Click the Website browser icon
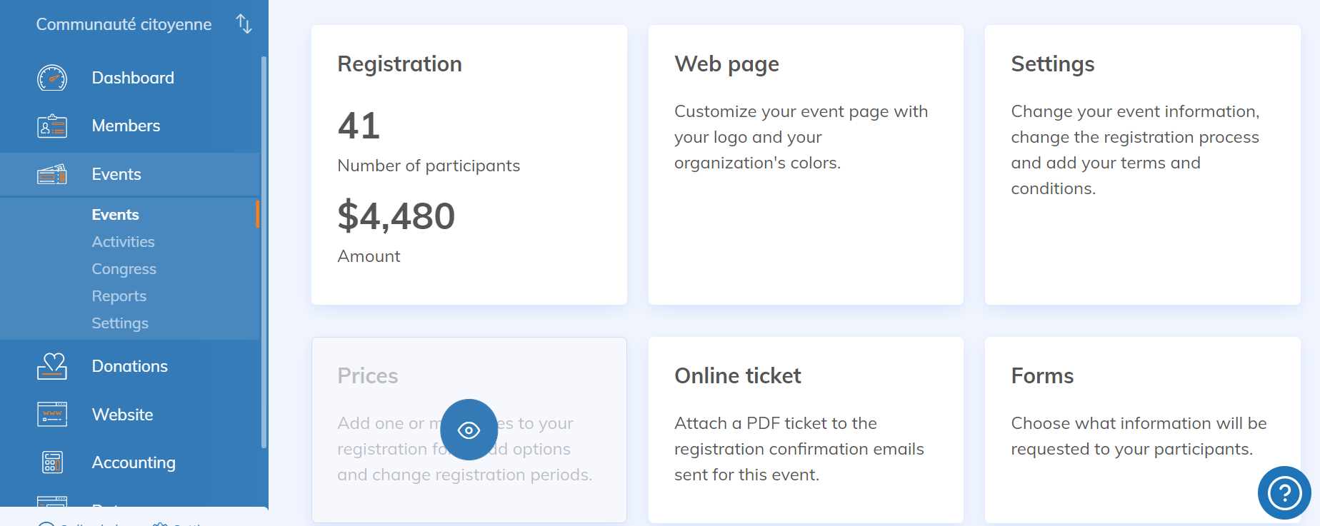The width and height of the screenshot is (1320, 526). click(x=52, y=415)
